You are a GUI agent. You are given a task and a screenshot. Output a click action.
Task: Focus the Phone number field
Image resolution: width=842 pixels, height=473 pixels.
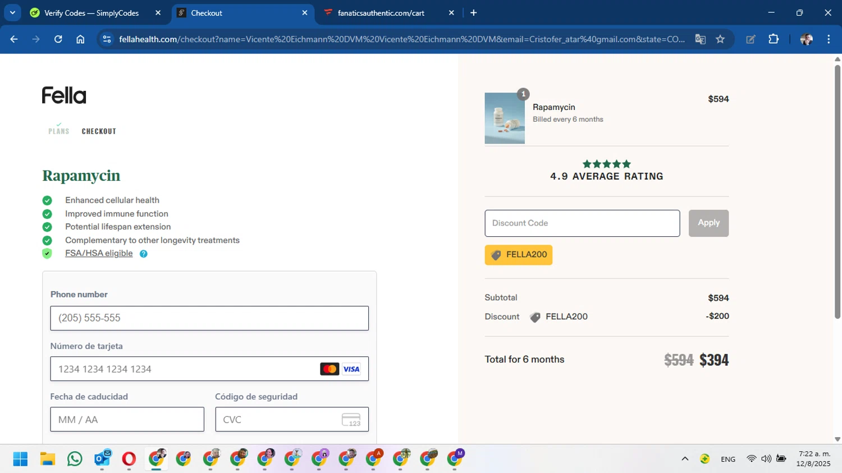click(x=209, y=318)
